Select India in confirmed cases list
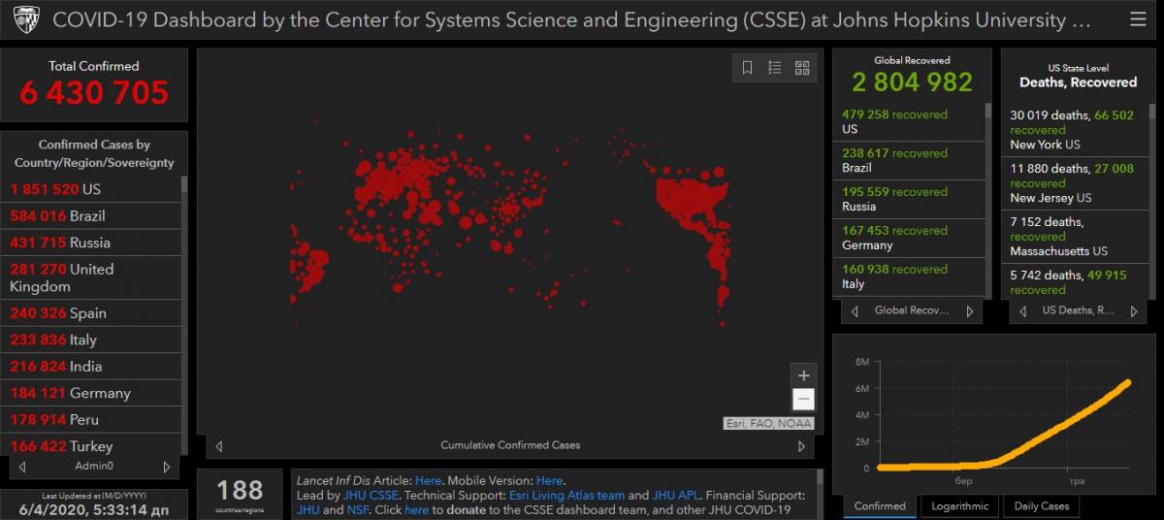The width and height of the screenshot is (1164, 520). (x=91, y=366)
